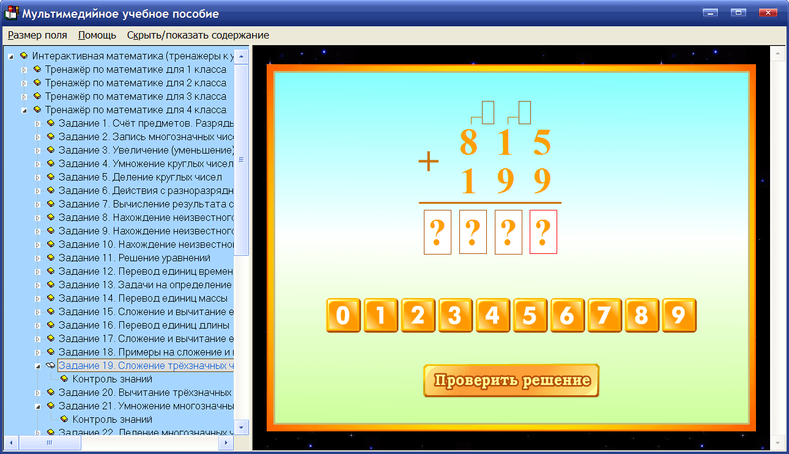The image size is (789, 454).
Task: Expand Тренажёр по математике для 2 класса
Action: (x=24, y=83)
